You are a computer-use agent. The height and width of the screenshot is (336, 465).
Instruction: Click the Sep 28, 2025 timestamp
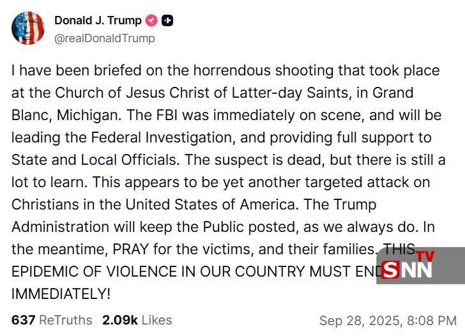point(387,321)
